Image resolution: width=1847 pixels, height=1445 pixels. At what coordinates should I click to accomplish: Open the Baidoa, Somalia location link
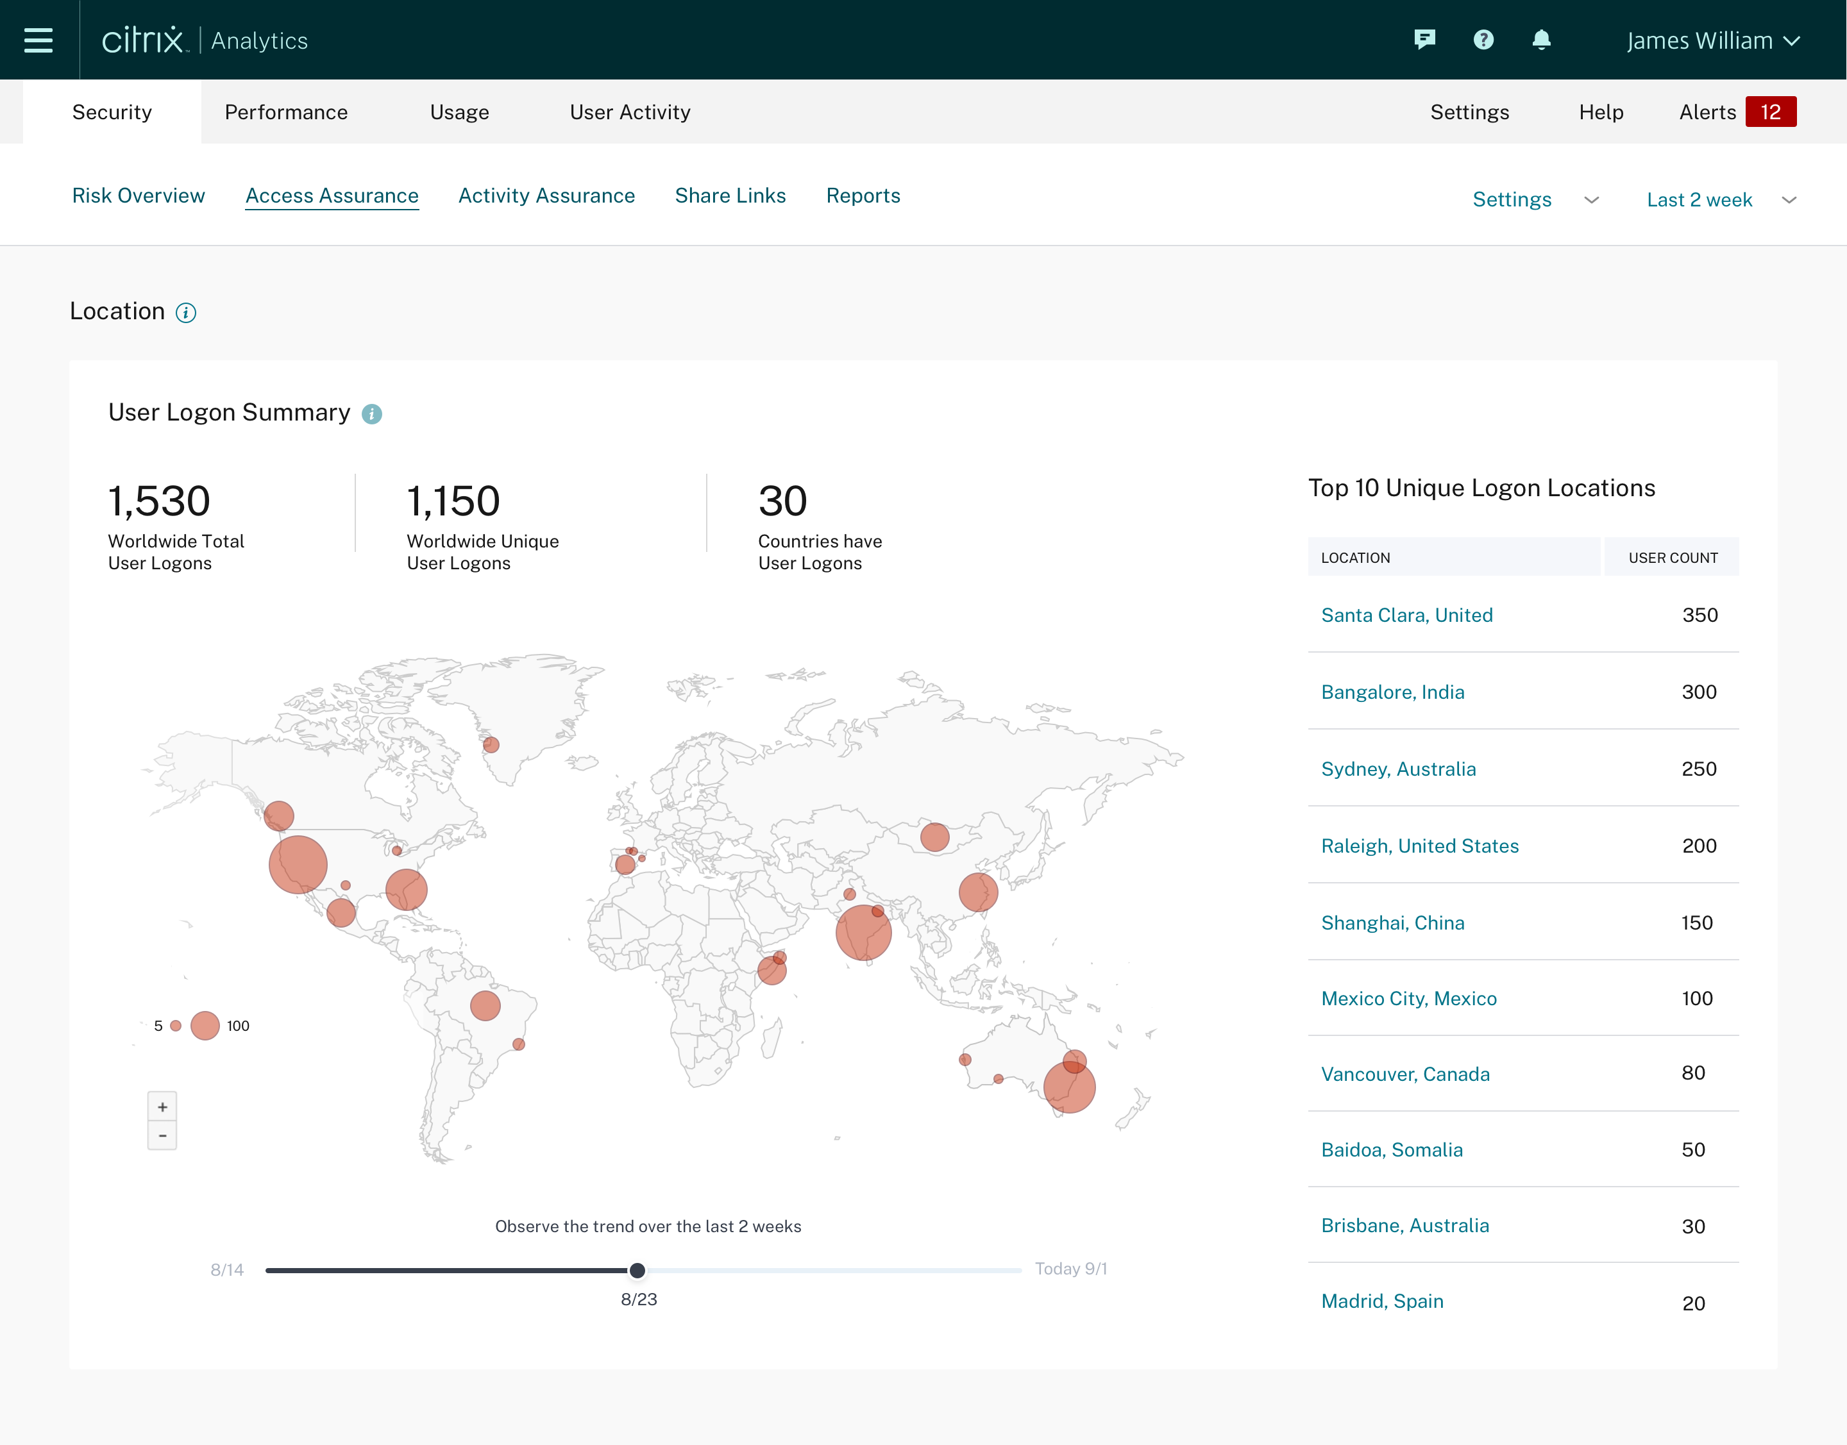(1392, 1149)
